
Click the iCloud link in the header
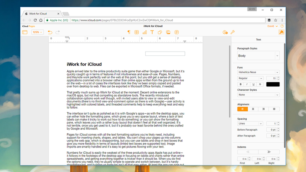(x=25, y=26)
